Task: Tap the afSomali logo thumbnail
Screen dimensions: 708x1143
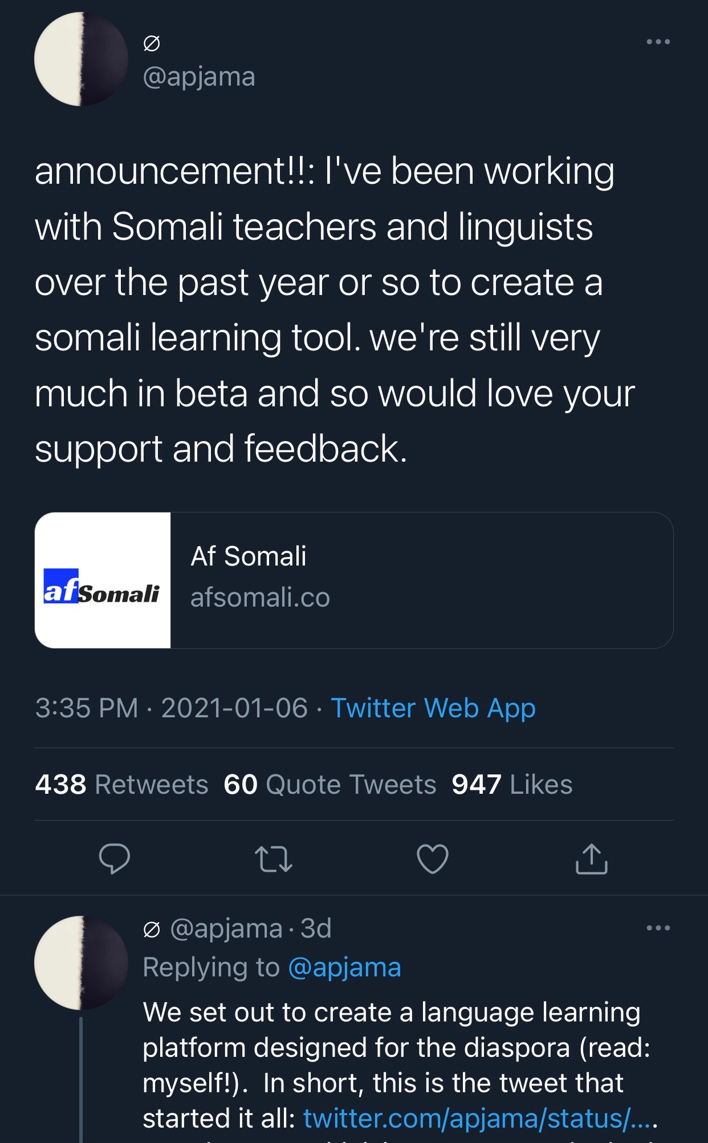Action: 103,580
